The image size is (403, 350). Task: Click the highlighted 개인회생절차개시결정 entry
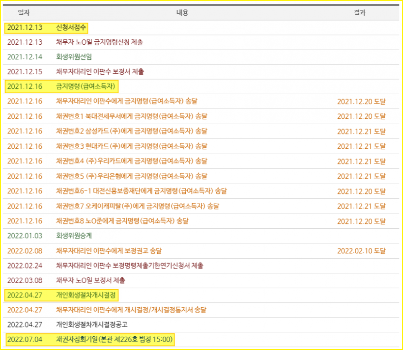86,296
